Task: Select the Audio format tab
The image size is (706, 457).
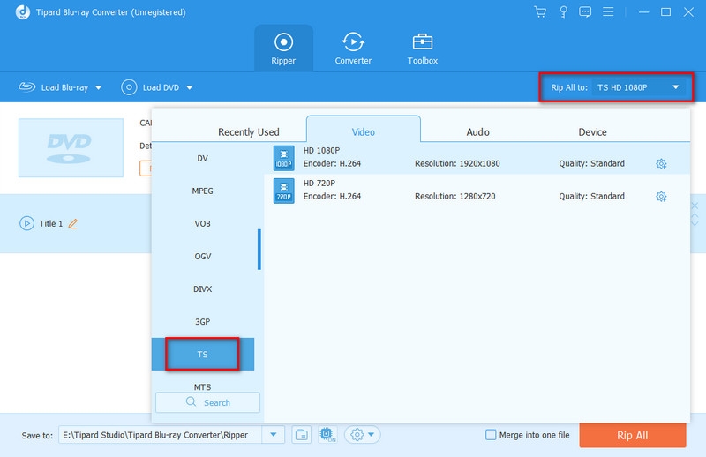Action: [x=477, y=132]
